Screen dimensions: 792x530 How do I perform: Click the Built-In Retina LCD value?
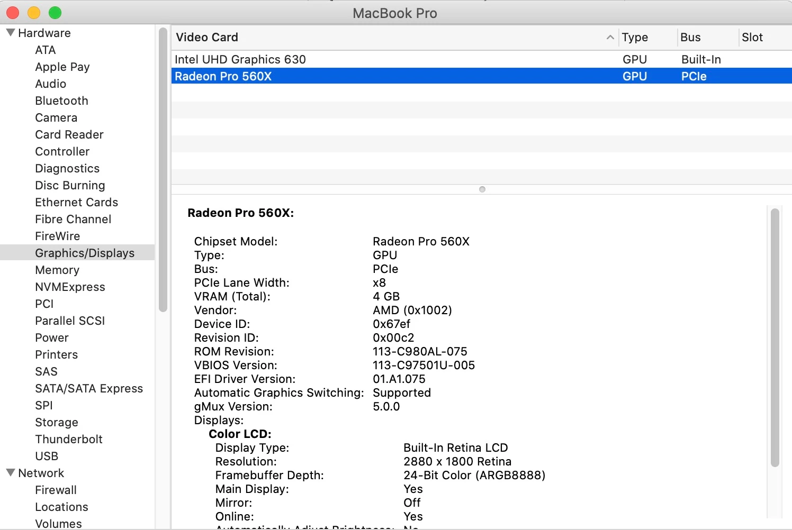(x=456, y=447)
